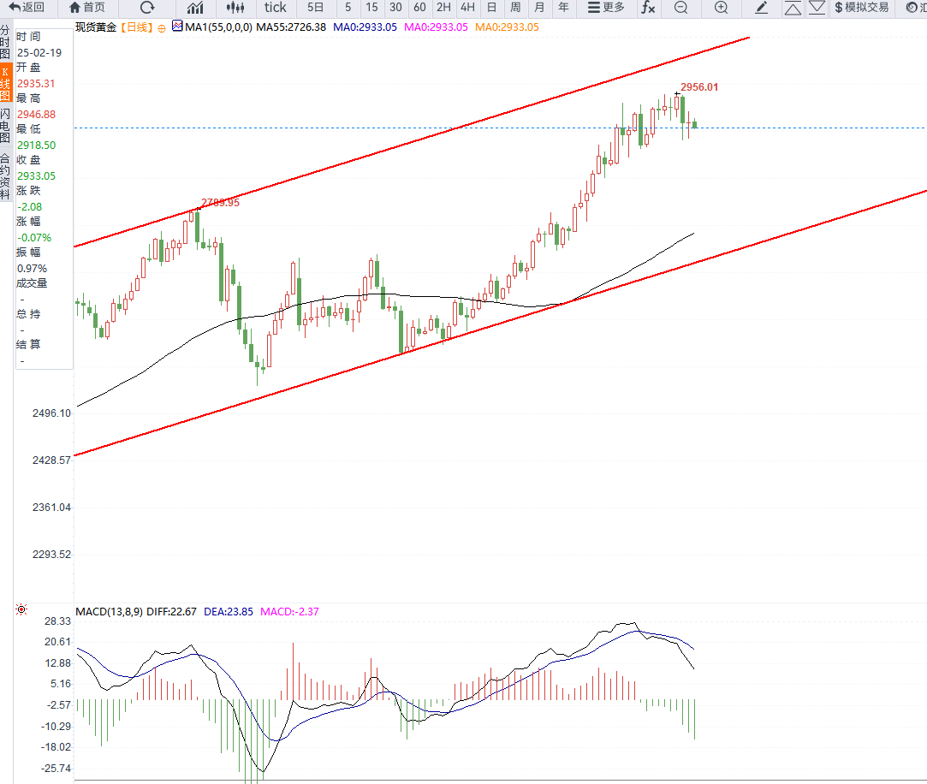Screen dimensions: 927x784
Task: Open the fx indicator functions
Action: coord(649,8)
